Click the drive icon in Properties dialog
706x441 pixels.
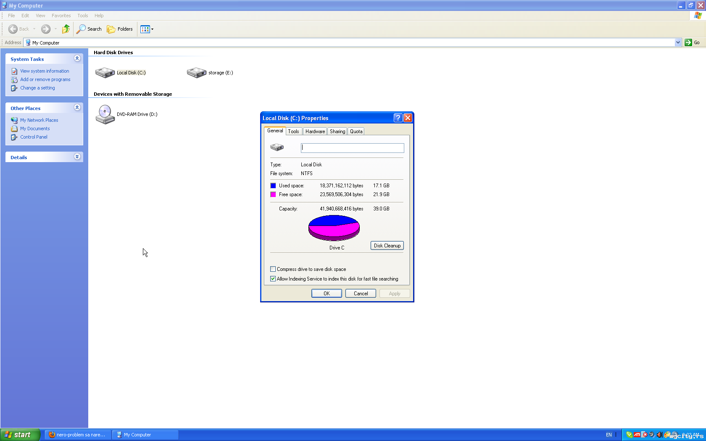pyautogui.click(x=277, y=147)
